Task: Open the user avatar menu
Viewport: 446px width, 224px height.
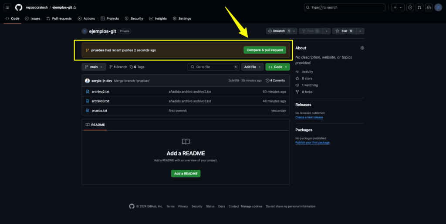Action: [438, 7]
